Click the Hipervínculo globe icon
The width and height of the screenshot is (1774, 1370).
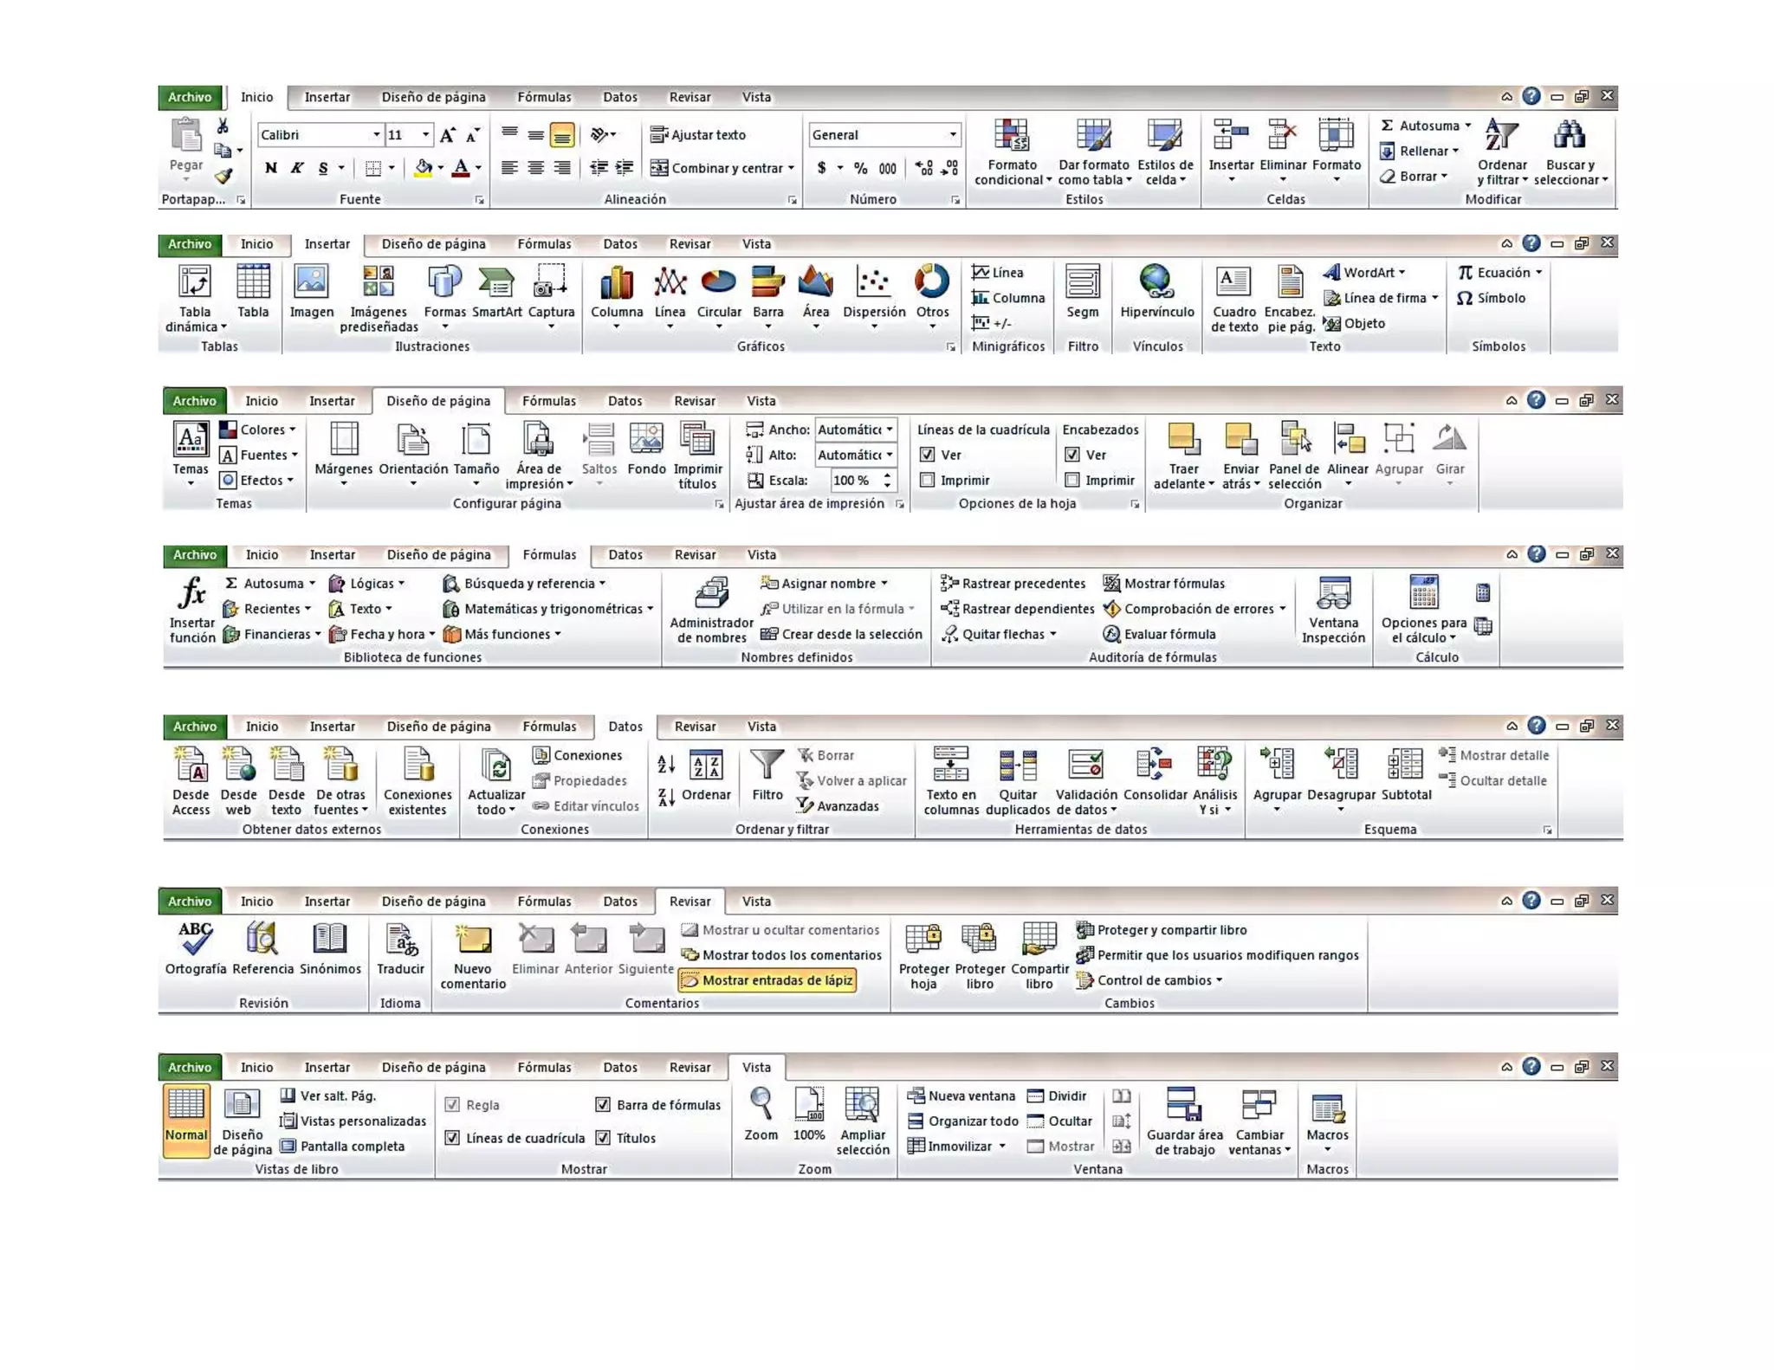(x=1156, y=282)
